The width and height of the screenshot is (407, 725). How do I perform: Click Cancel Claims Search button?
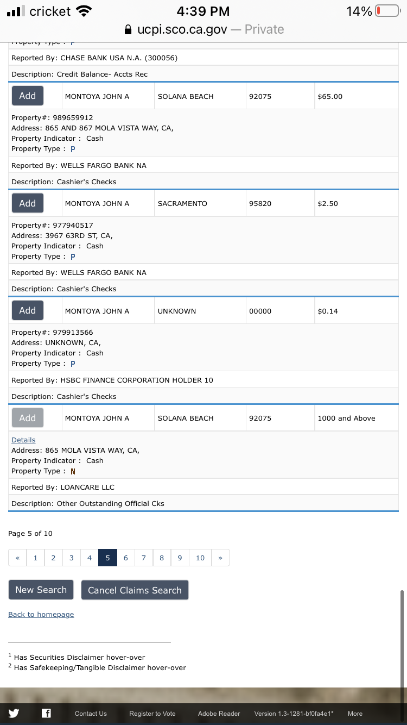[x=135, y=590]
